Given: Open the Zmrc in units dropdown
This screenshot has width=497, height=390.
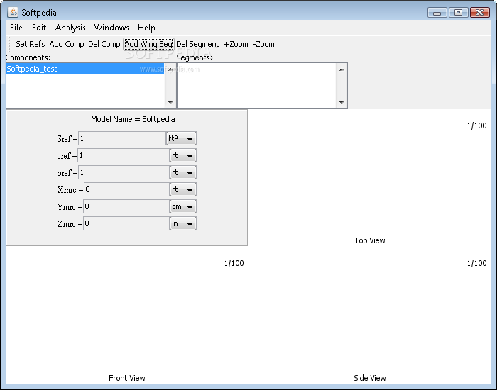Looking at the screenshot, I should [x=183, y=224].
